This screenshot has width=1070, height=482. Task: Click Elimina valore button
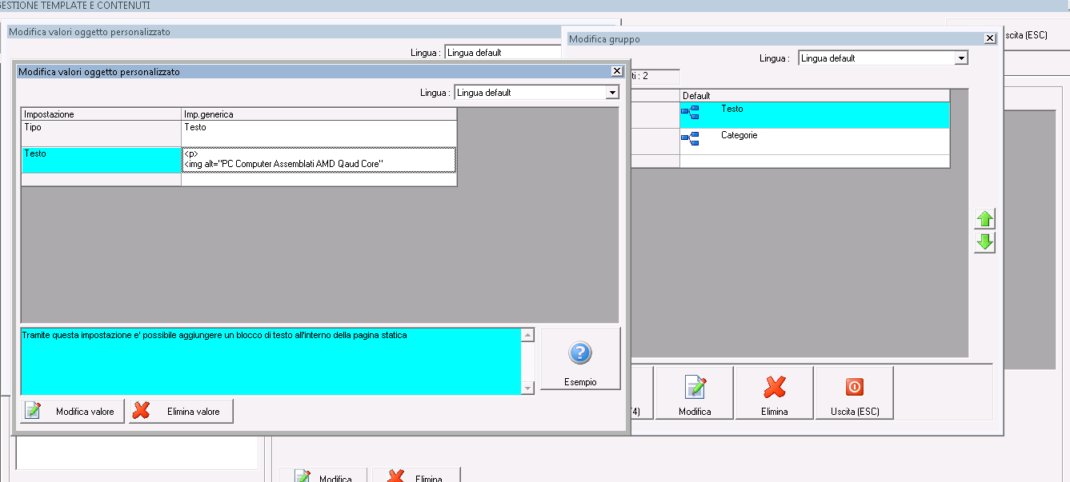(x=181, y=411)
